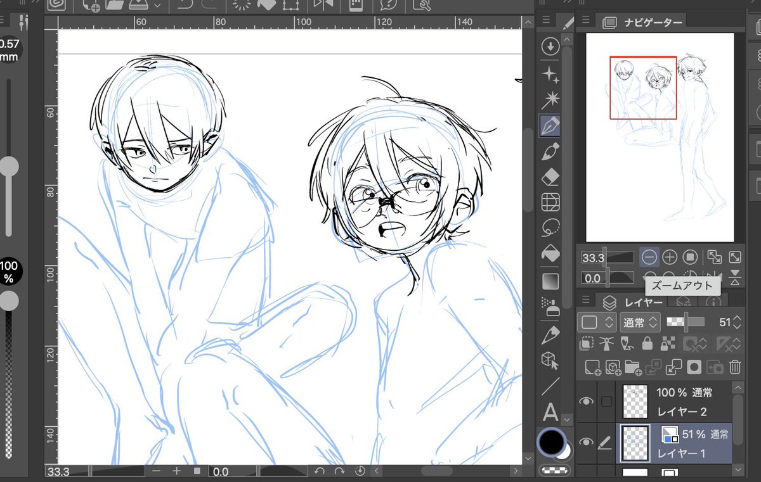The image size is (761, 482).
Task: Select the Lasso fill figure tool
Action: tap(550, 227)
